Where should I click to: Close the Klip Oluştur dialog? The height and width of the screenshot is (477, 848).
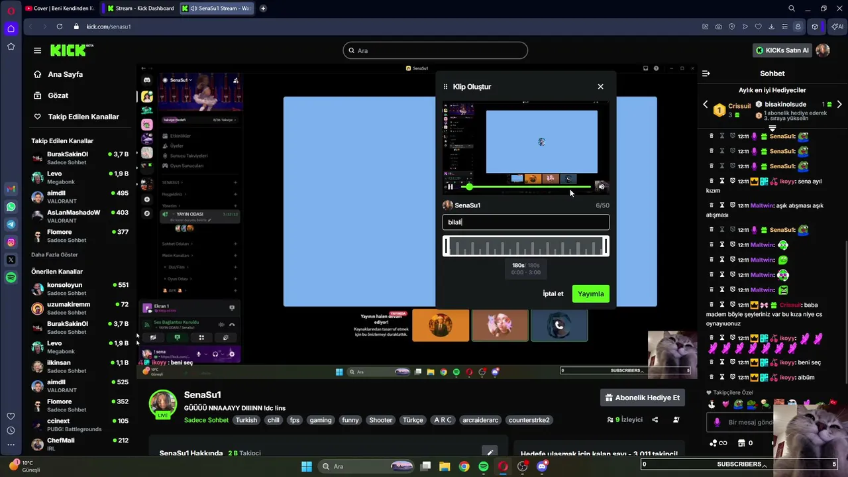point(600,87)
